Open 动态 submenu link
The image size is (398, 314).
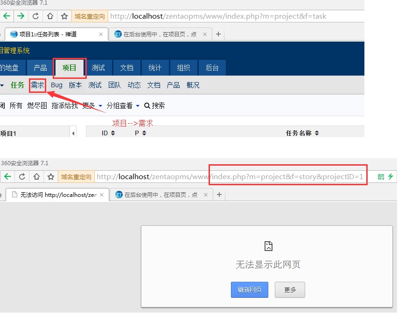(x=134, y=85)
